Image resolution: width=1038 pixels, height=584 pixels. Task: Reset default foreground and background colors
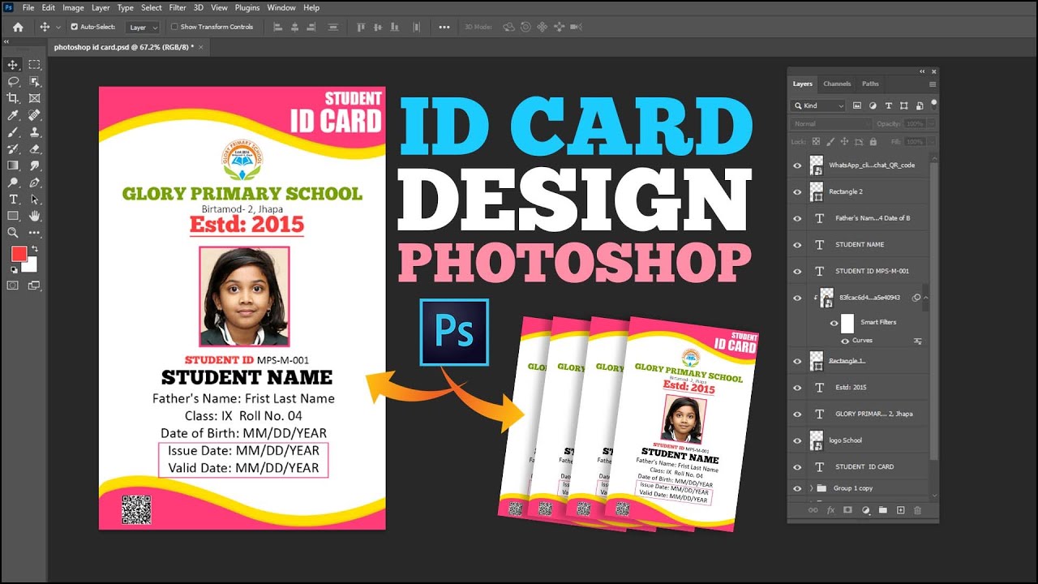point(14,270)
